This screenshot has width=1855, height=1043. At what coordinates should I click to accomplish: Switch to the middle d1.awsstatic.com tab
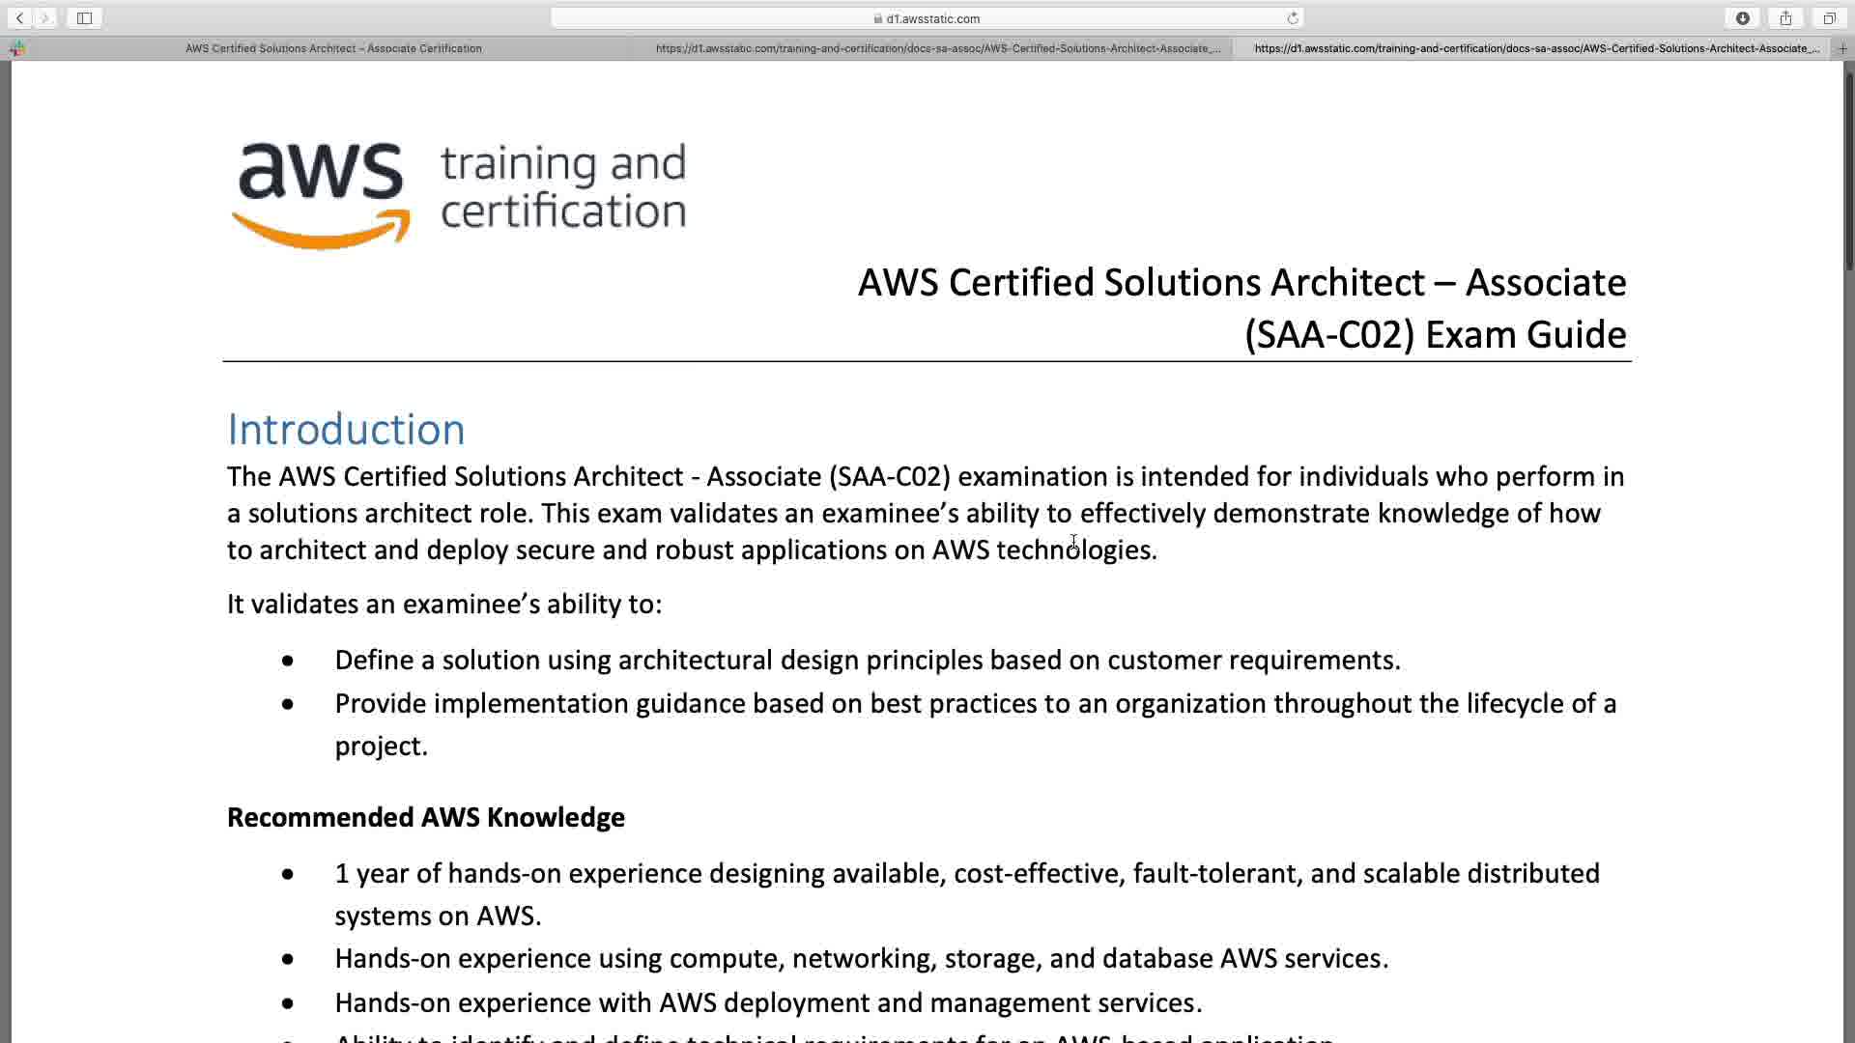(937, 48)
